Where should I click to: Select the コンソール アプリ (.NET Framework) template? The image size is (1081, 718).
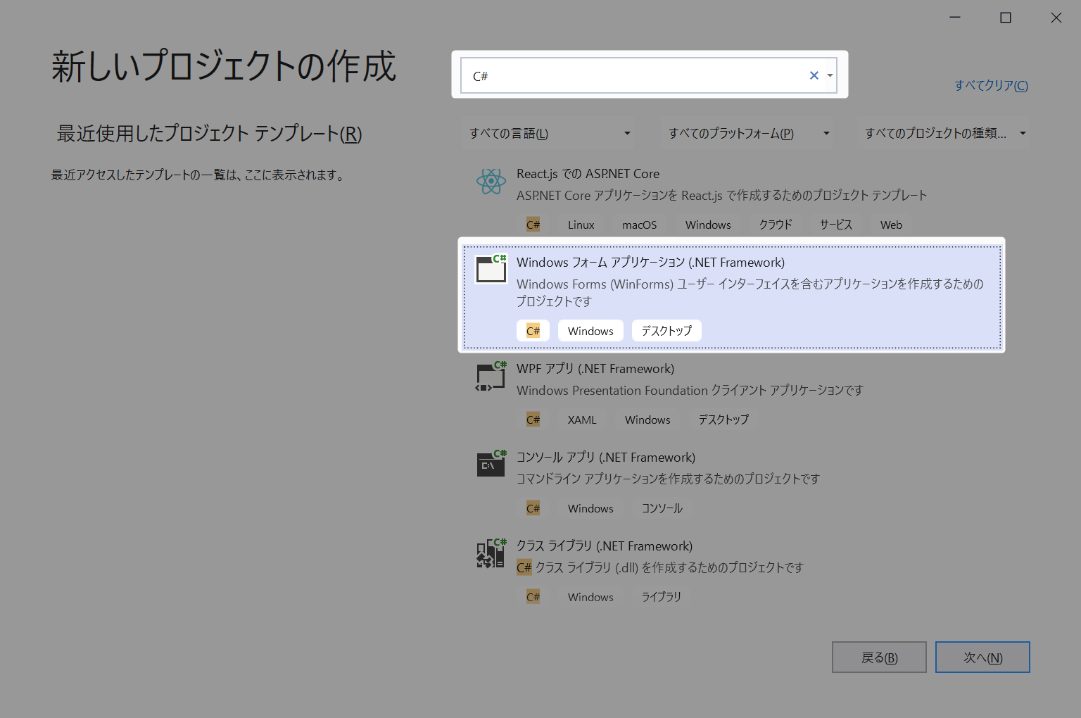732,483
